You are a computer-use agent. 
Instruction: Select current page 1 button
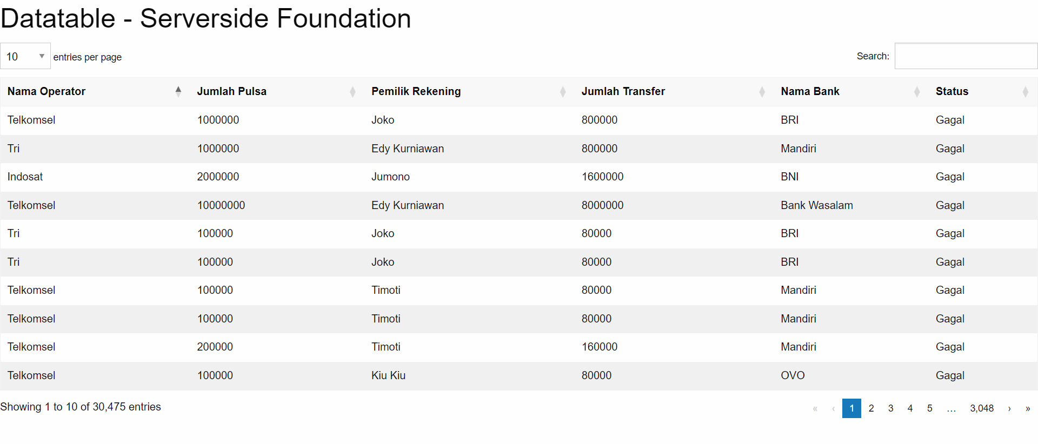[851, 408]
